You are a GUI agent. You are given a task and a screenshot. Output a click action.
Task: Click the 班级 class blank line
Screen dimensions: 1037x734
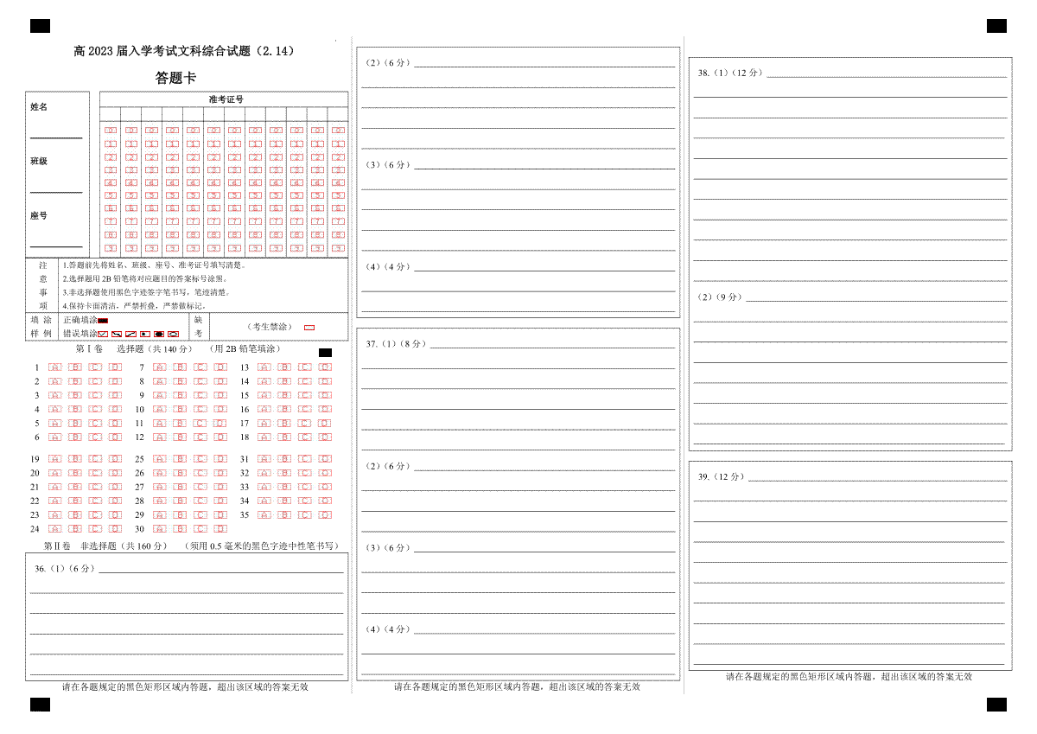click(x=56, y=190)
